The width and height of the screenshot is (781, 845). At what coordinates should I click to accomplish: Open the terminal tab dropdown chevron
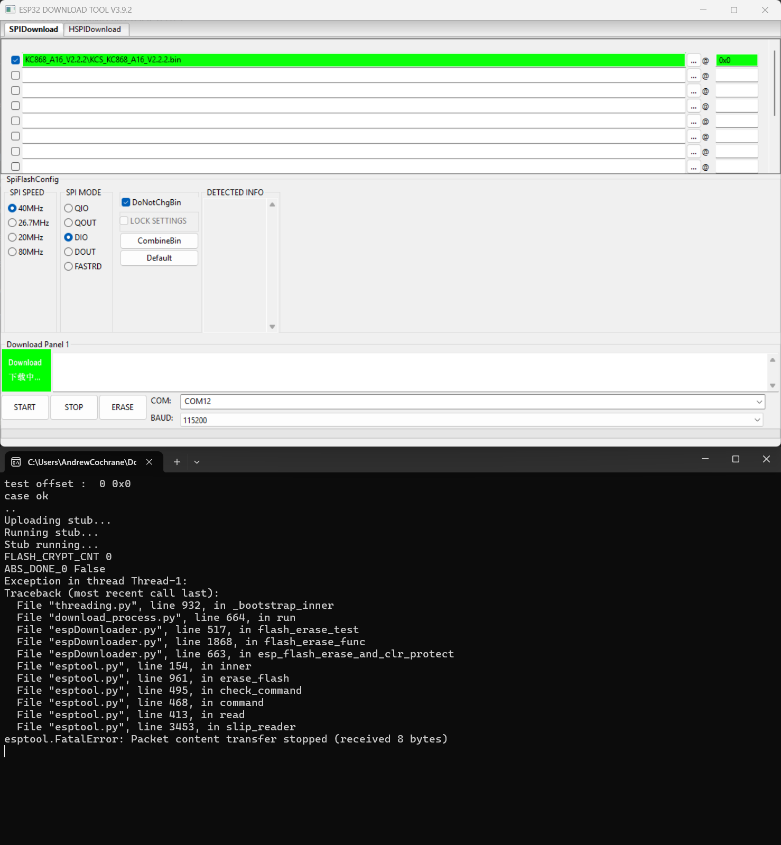click(x=197, y=462)
